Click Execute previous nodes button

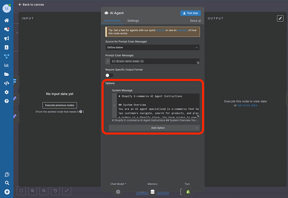60,105
